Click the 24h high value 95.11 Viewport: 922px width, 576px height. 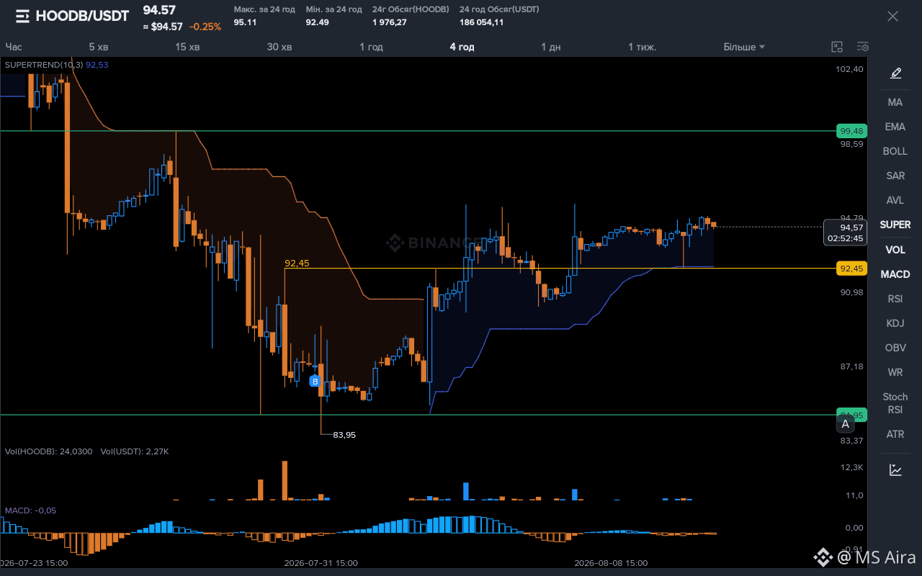point(245,22)
